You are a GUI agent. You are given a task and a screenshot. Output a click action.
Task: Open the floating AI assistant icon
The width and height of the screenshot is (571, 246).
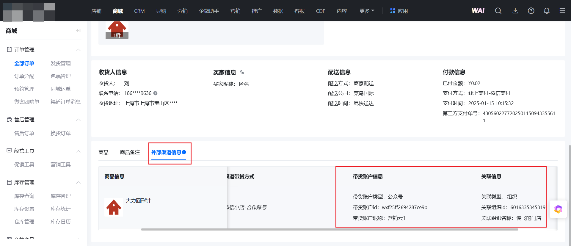558,209
